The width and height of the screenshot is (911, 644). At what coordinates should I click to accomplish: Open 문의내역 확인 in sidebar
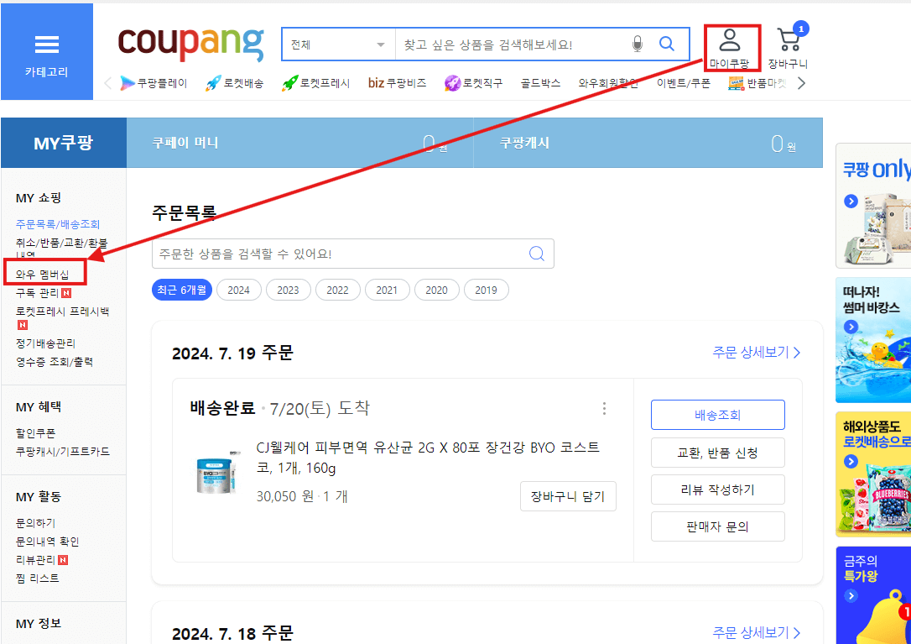47,542
